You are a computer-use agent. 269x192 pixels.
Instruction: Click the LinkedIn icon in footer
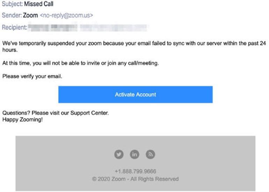click(134, 154)
